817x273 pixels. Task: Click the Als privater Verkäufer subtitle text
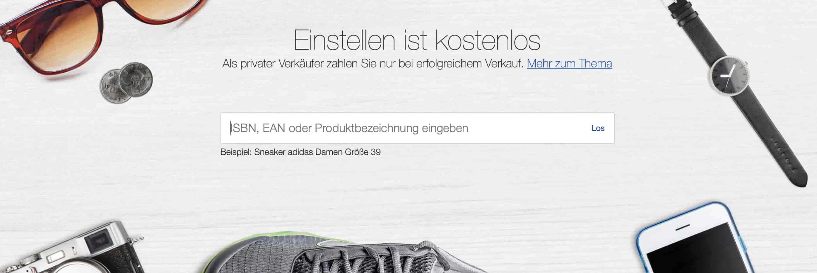pos(373,63)
